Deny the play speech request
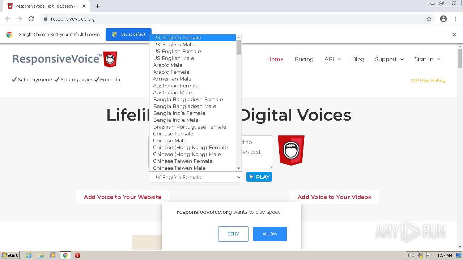The width and height of the screenshot is (463, 260). click(x=233, y=234)
